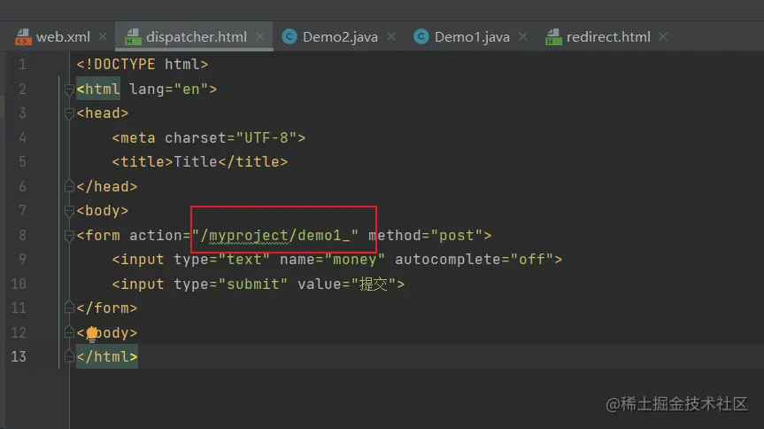Image resolution: width=764 pixels, height=429 pixels.
Task: Close the web.xml tab
Action: (x=103, y=36)
